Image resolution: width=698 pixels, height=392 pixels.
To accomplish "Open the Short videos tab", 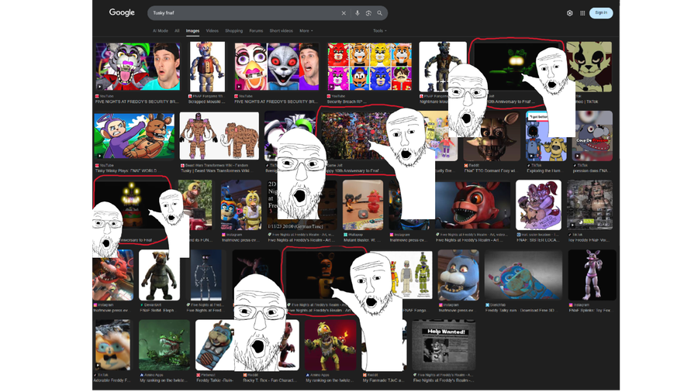I will [x=281, y=31].
